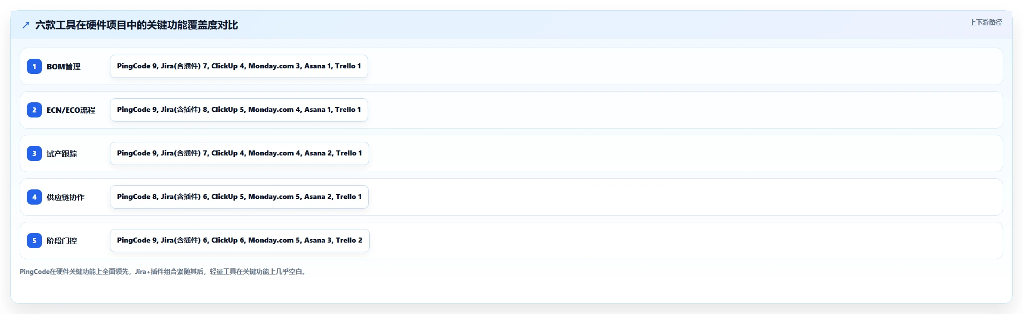Select the 试产跟踪 row label
1023x314 pixels.
click(62, 154)
